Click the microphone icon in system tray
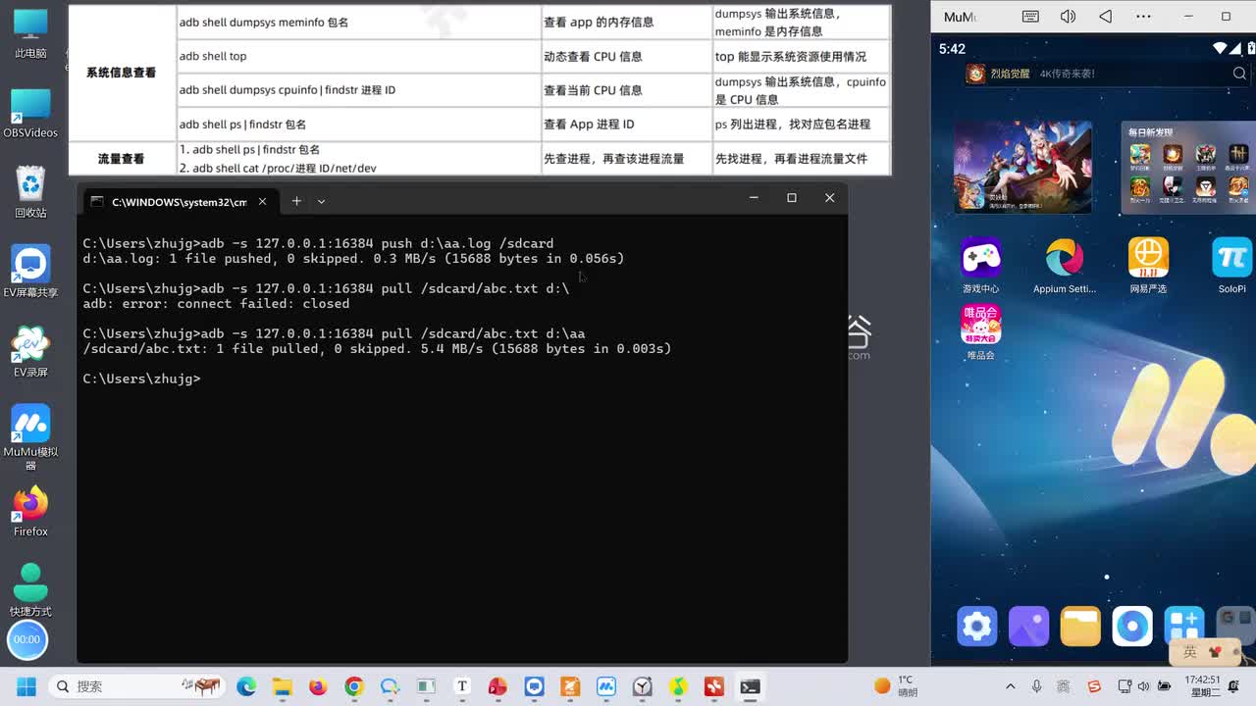The height and width of the screenshot is (706, 1256). 1036,686
